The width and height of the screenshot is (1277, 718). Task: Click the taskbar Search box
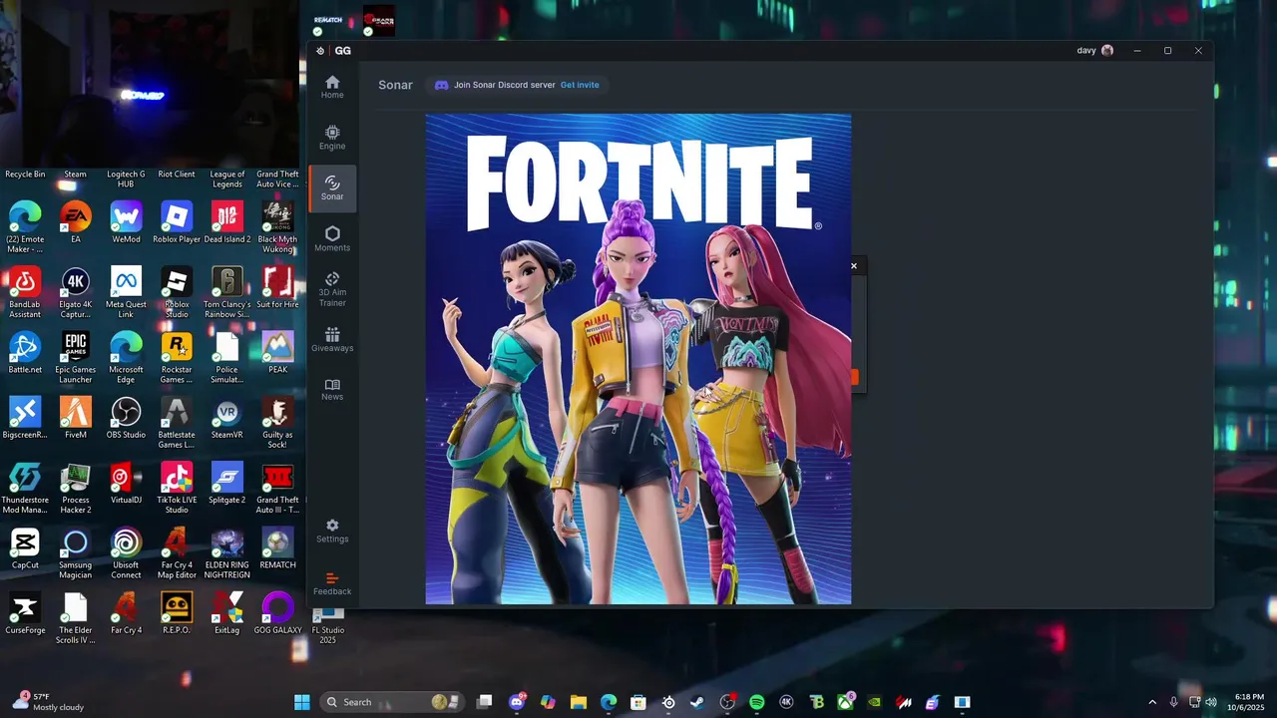click(x=393, y=702)
